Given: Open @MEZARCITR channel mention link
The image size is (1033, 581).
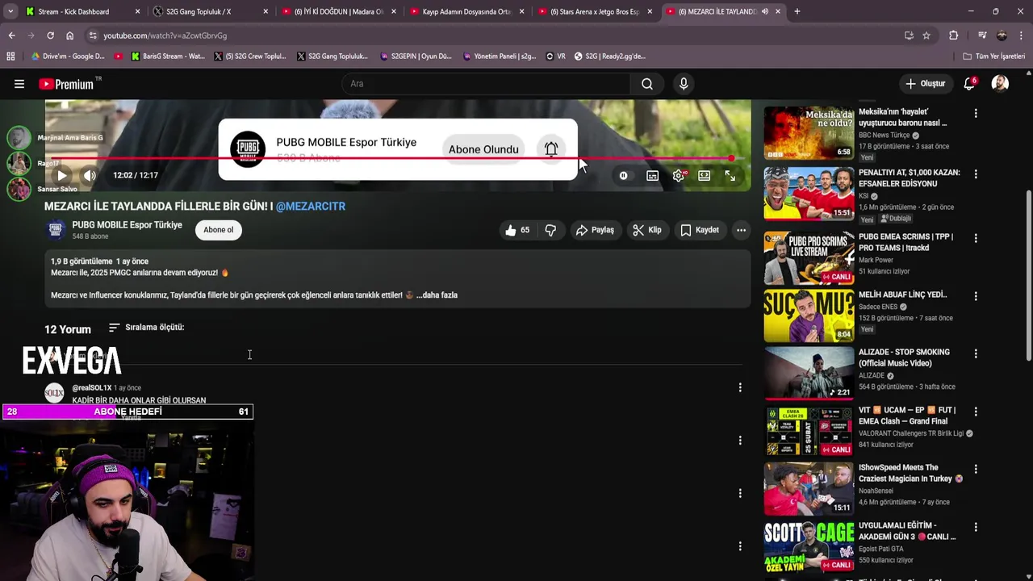Looking at the screenshot, I should pyautogui.click(x=311, y=206).
